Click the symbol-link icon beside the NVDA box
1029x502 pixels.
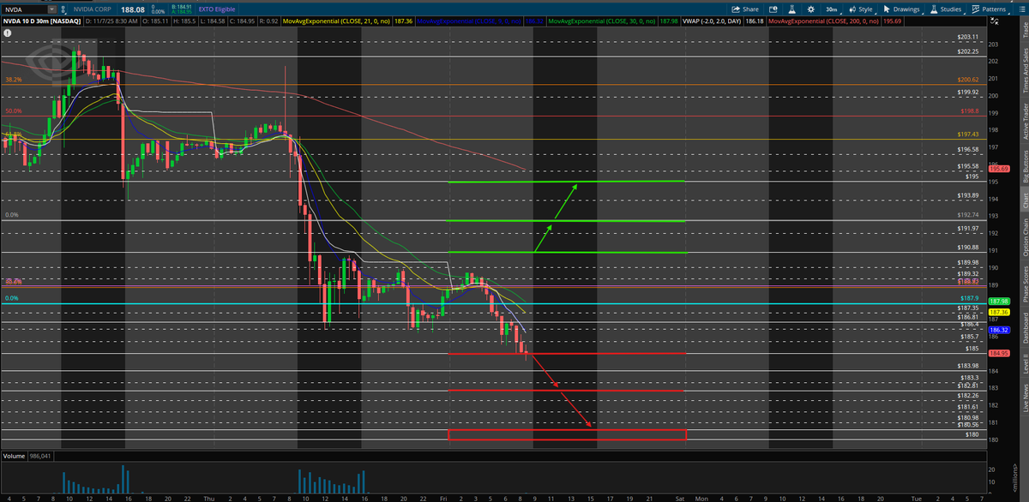(63, 9)
